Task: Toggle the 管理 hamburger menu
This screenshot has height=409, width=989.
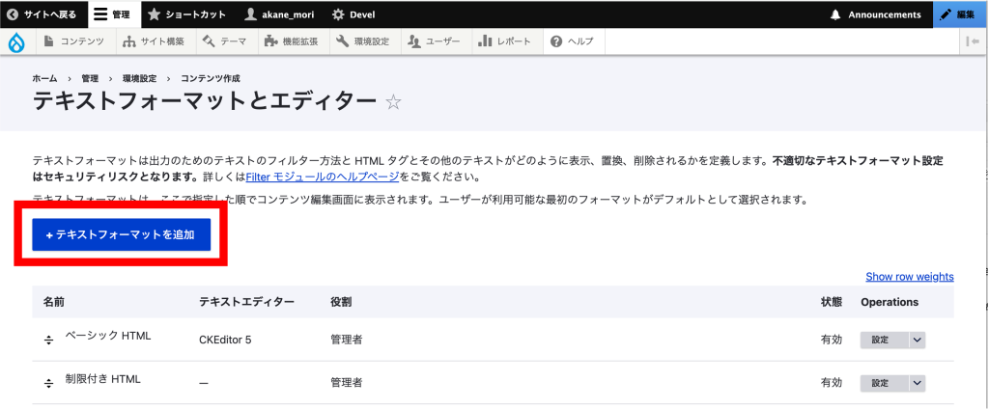Action: coord(114,14)
